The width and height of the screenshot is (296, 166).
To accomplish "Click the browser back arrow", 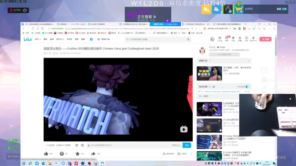I will click(x=23, y=29).
